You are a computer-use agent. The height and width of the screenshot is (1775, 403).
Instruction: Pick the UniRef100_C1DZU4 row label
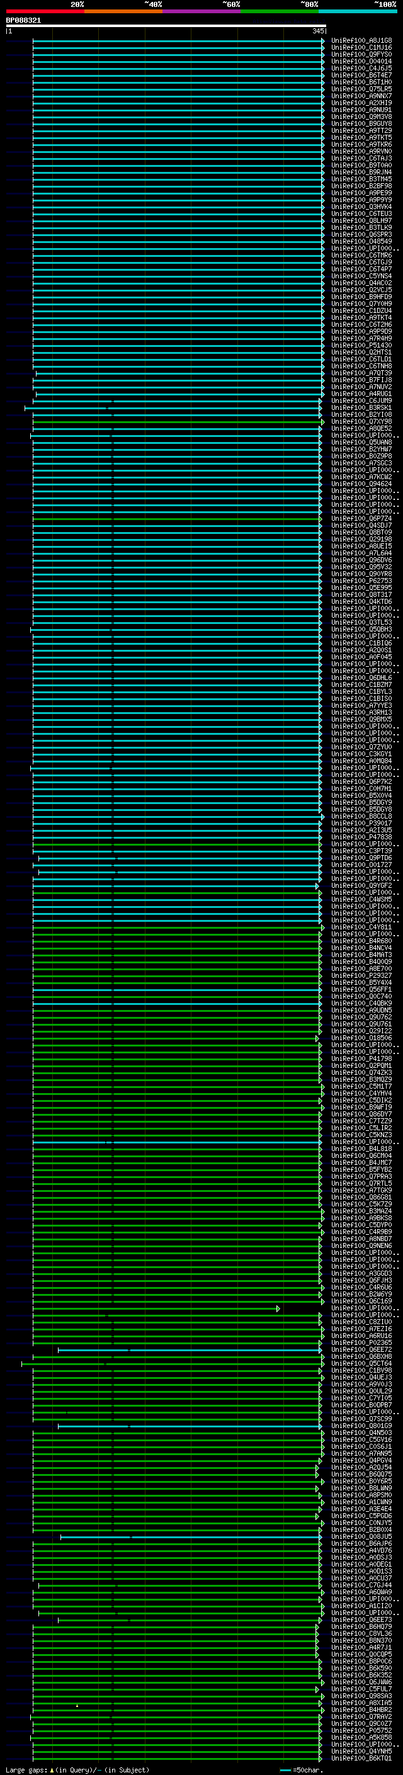click(361, 311)
